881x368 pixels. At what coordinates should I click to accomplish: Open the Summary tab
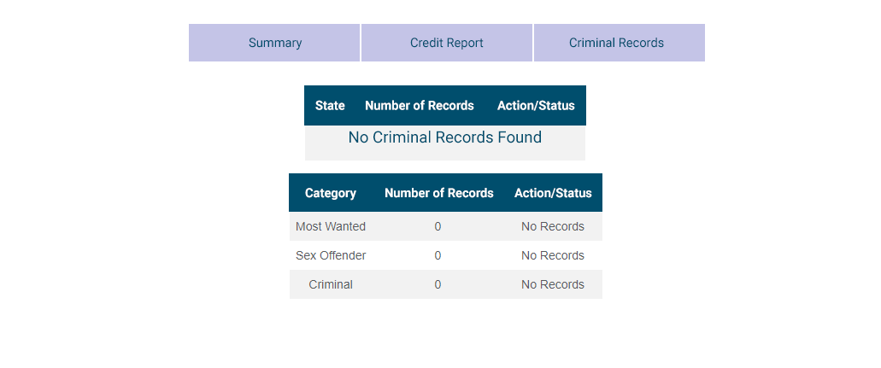point(274,43)
